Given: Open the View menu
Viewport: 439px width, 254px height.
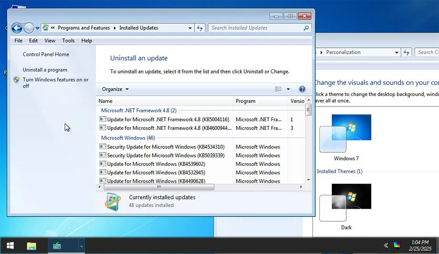Looking at the screenshot, I should [x=50, y=40].
